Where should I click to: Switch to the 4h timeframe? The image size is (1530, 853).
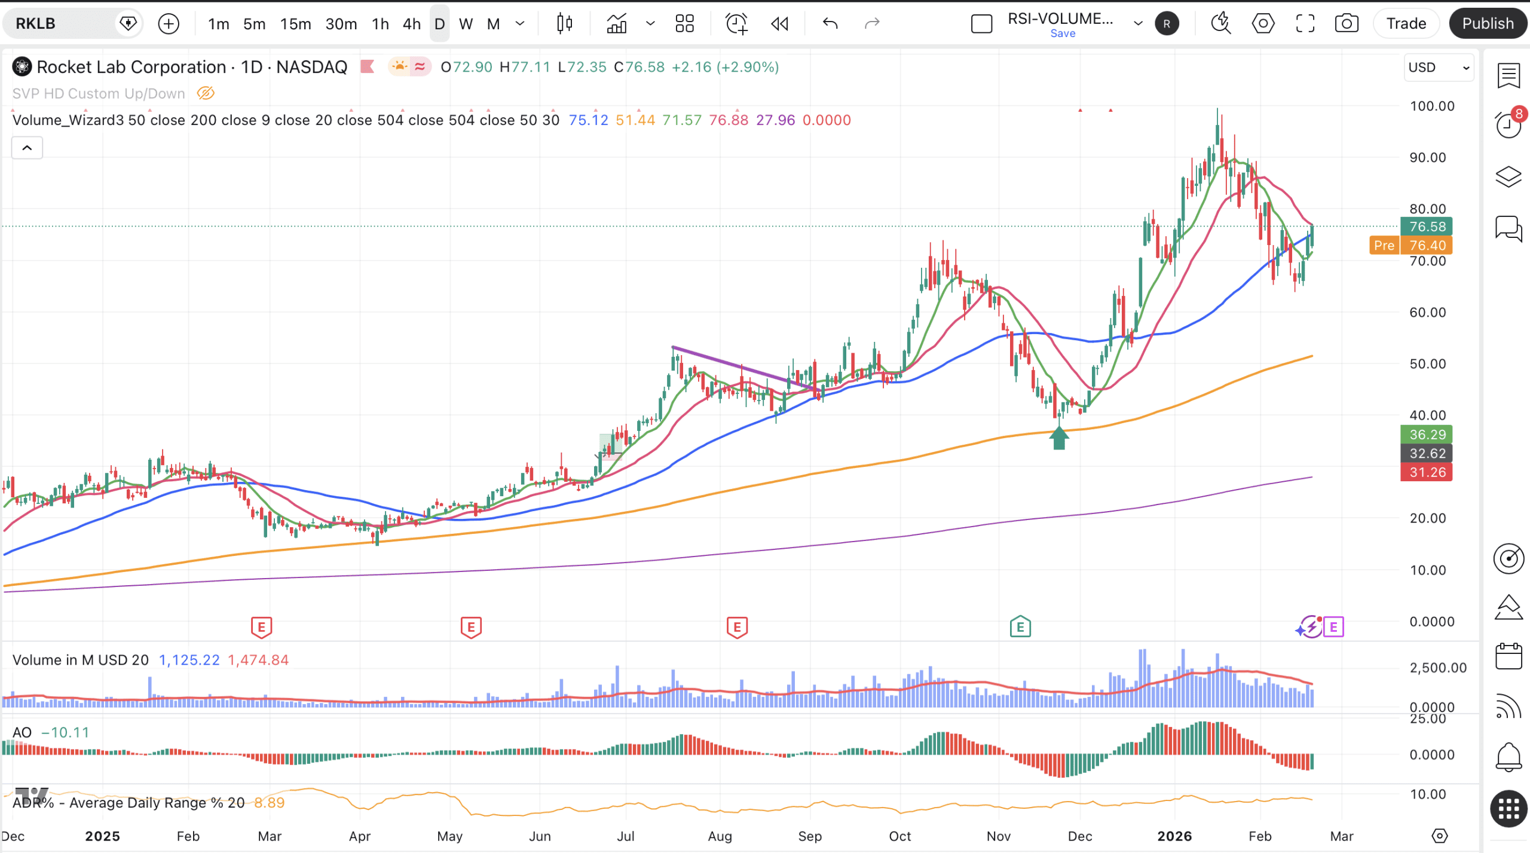click(x=411, y=23)
